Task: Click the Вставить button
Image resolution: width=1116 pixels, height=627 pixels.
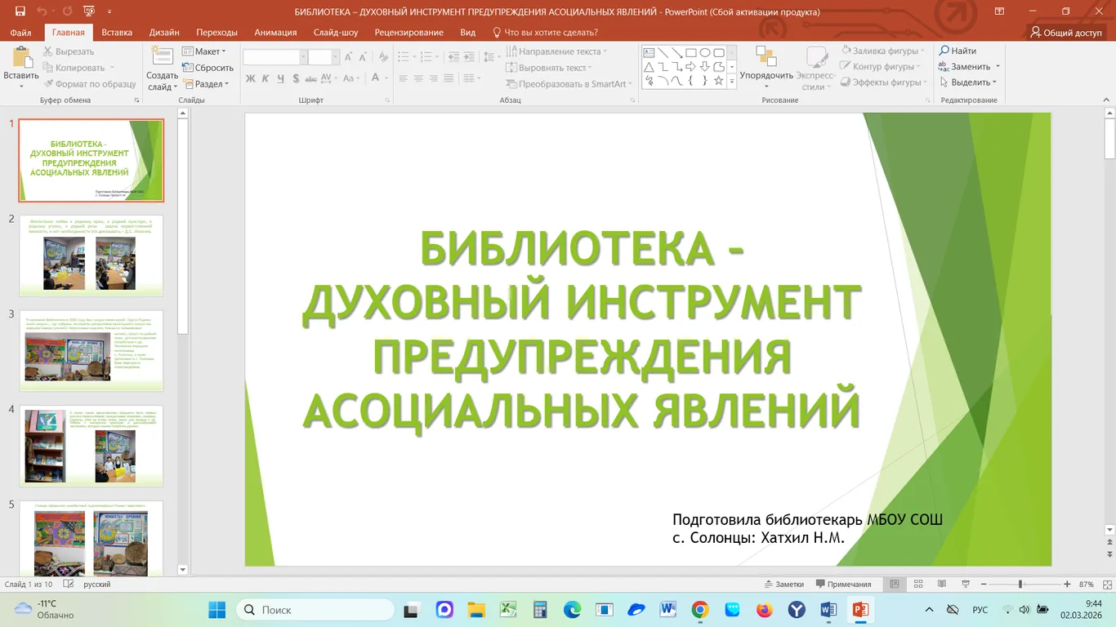Action: pyautogui.click(x=20, y=65)
